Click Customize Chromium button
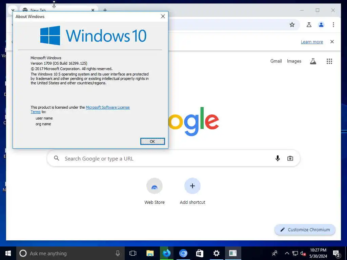 tap(305, 230)
